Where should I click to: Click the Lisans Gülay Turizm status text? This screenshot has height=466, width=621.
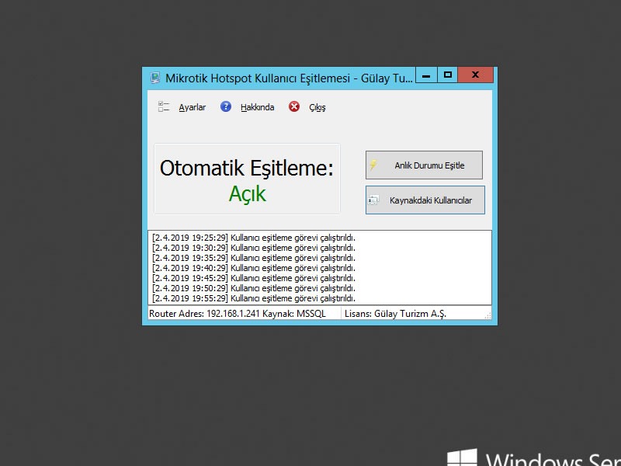399,314
